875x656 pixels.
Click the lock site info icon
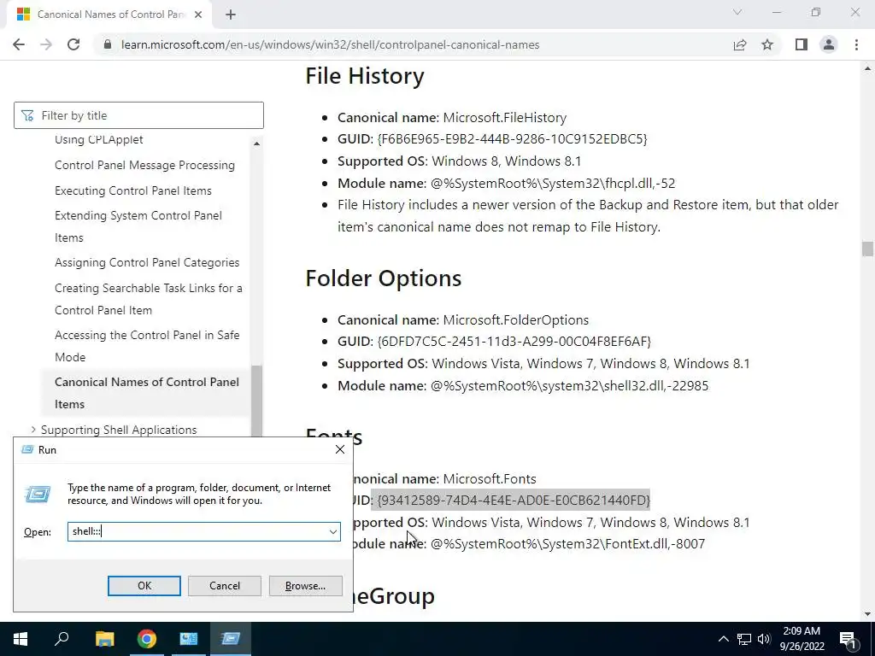click(108, 44)
